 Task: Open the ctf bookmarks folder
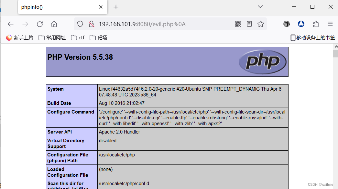point(78,38)
